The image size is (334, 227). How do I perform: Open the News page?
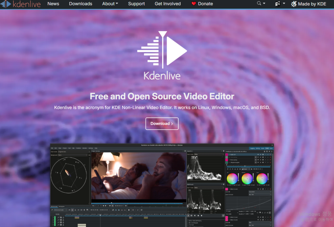[53, 4]
